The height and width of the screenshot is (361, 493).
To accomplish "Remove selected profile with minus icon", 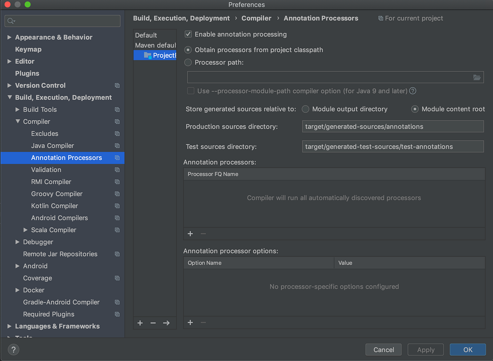I will coord(153,323).
